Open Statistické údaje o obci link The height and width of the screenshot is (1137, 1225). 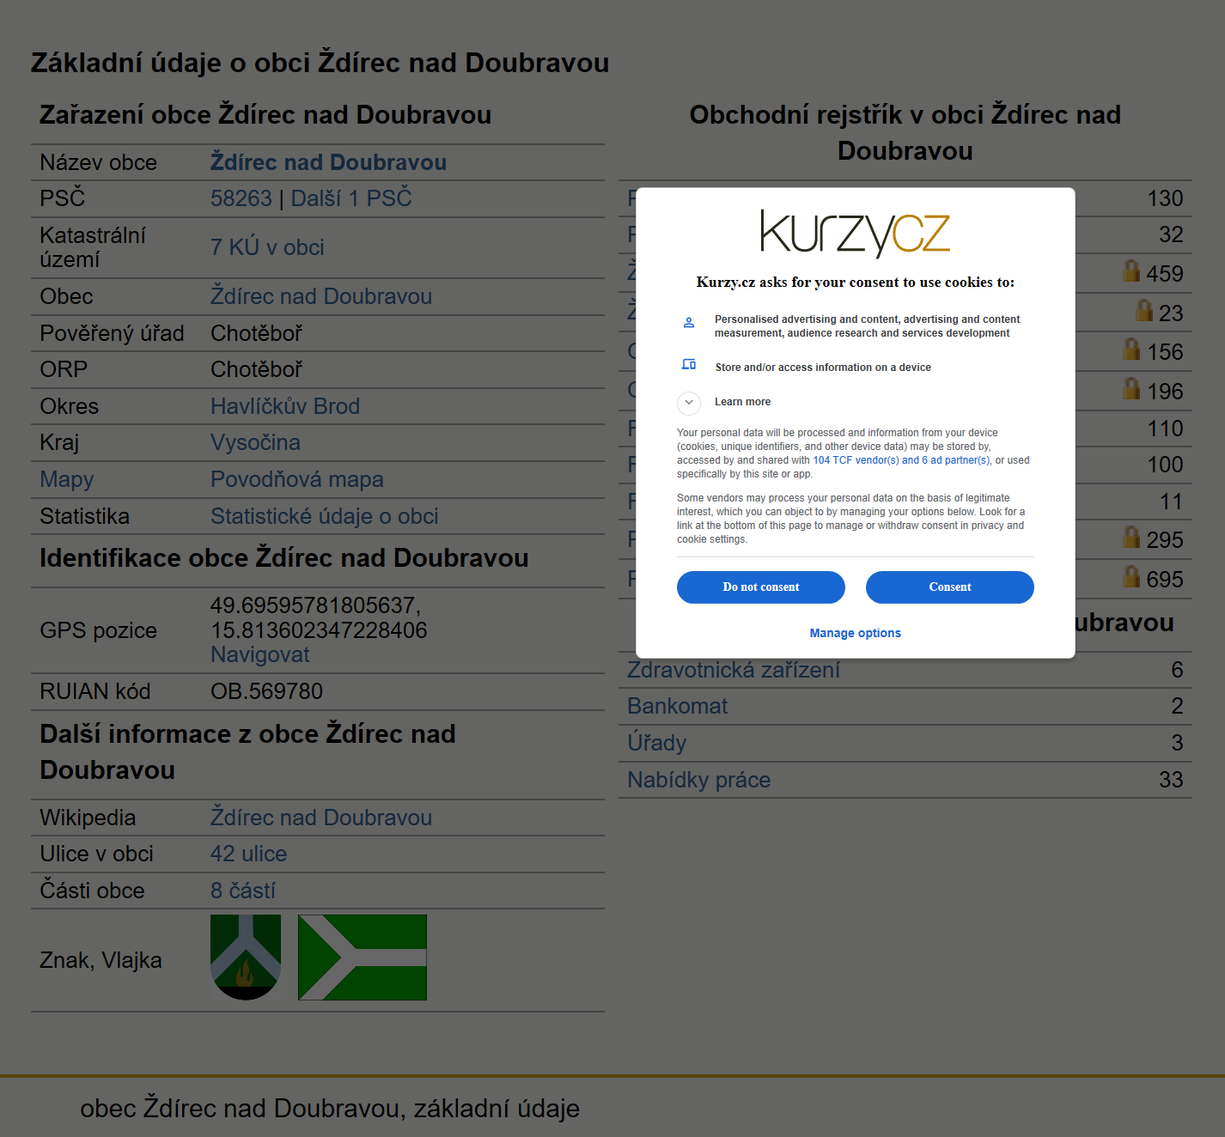tap(325, 516)
